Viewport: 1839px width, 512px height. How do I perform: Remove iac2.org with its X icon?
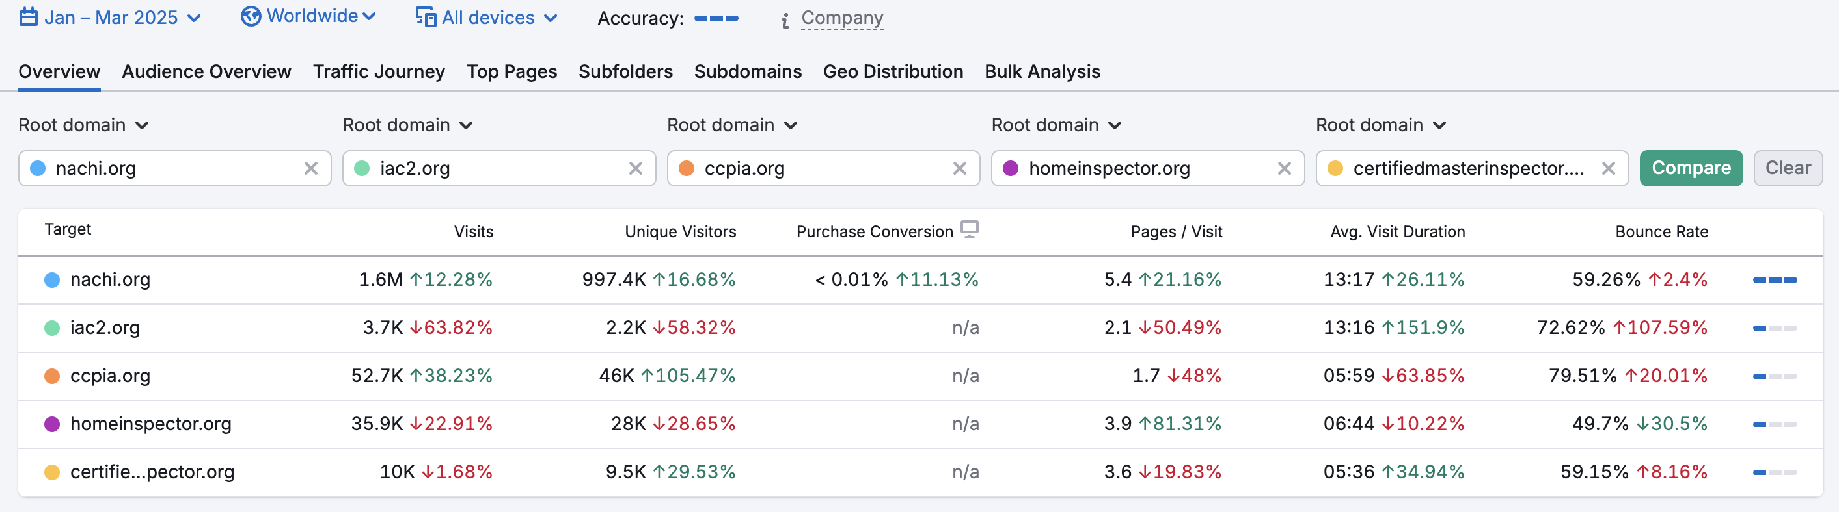coord(635,168)
